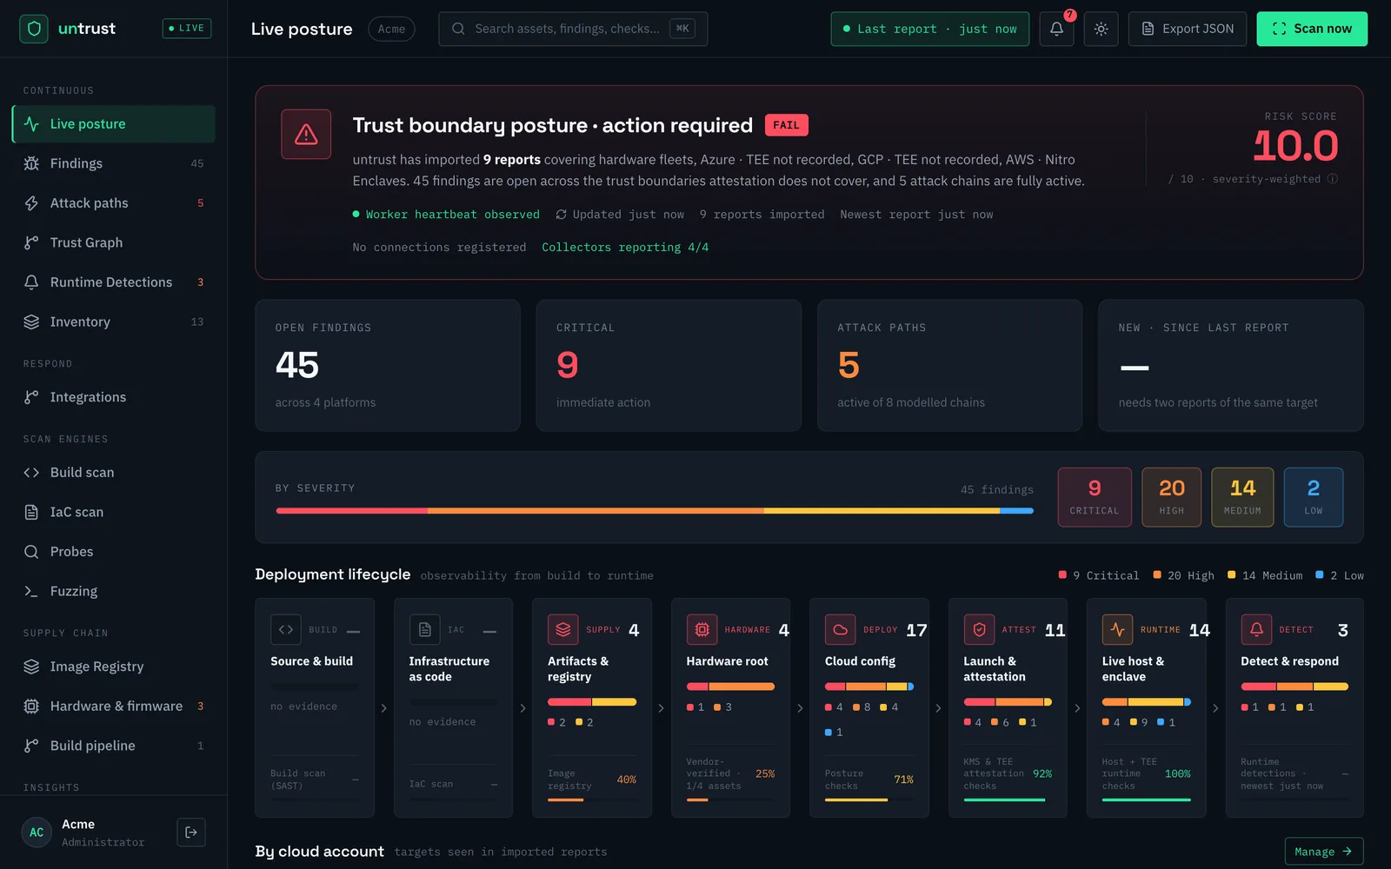The image size is (1391, 869).
Task: Click the '100%' Host + TEE runtime value
Action: [1177, 773]
